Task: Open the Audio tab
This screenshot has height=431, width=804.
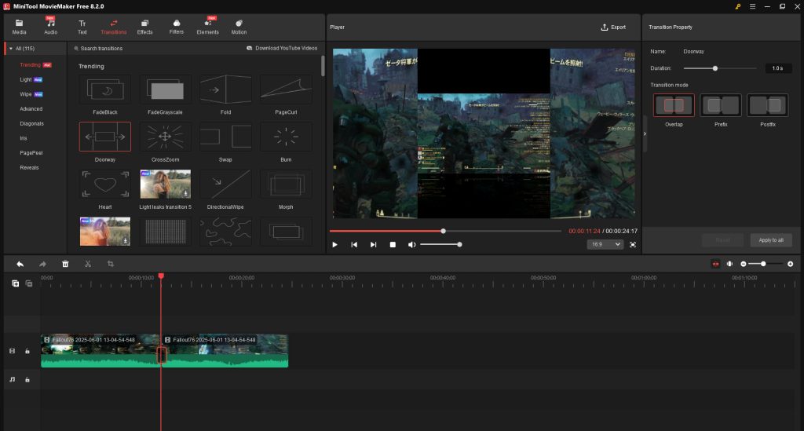Action: (50, 27)
